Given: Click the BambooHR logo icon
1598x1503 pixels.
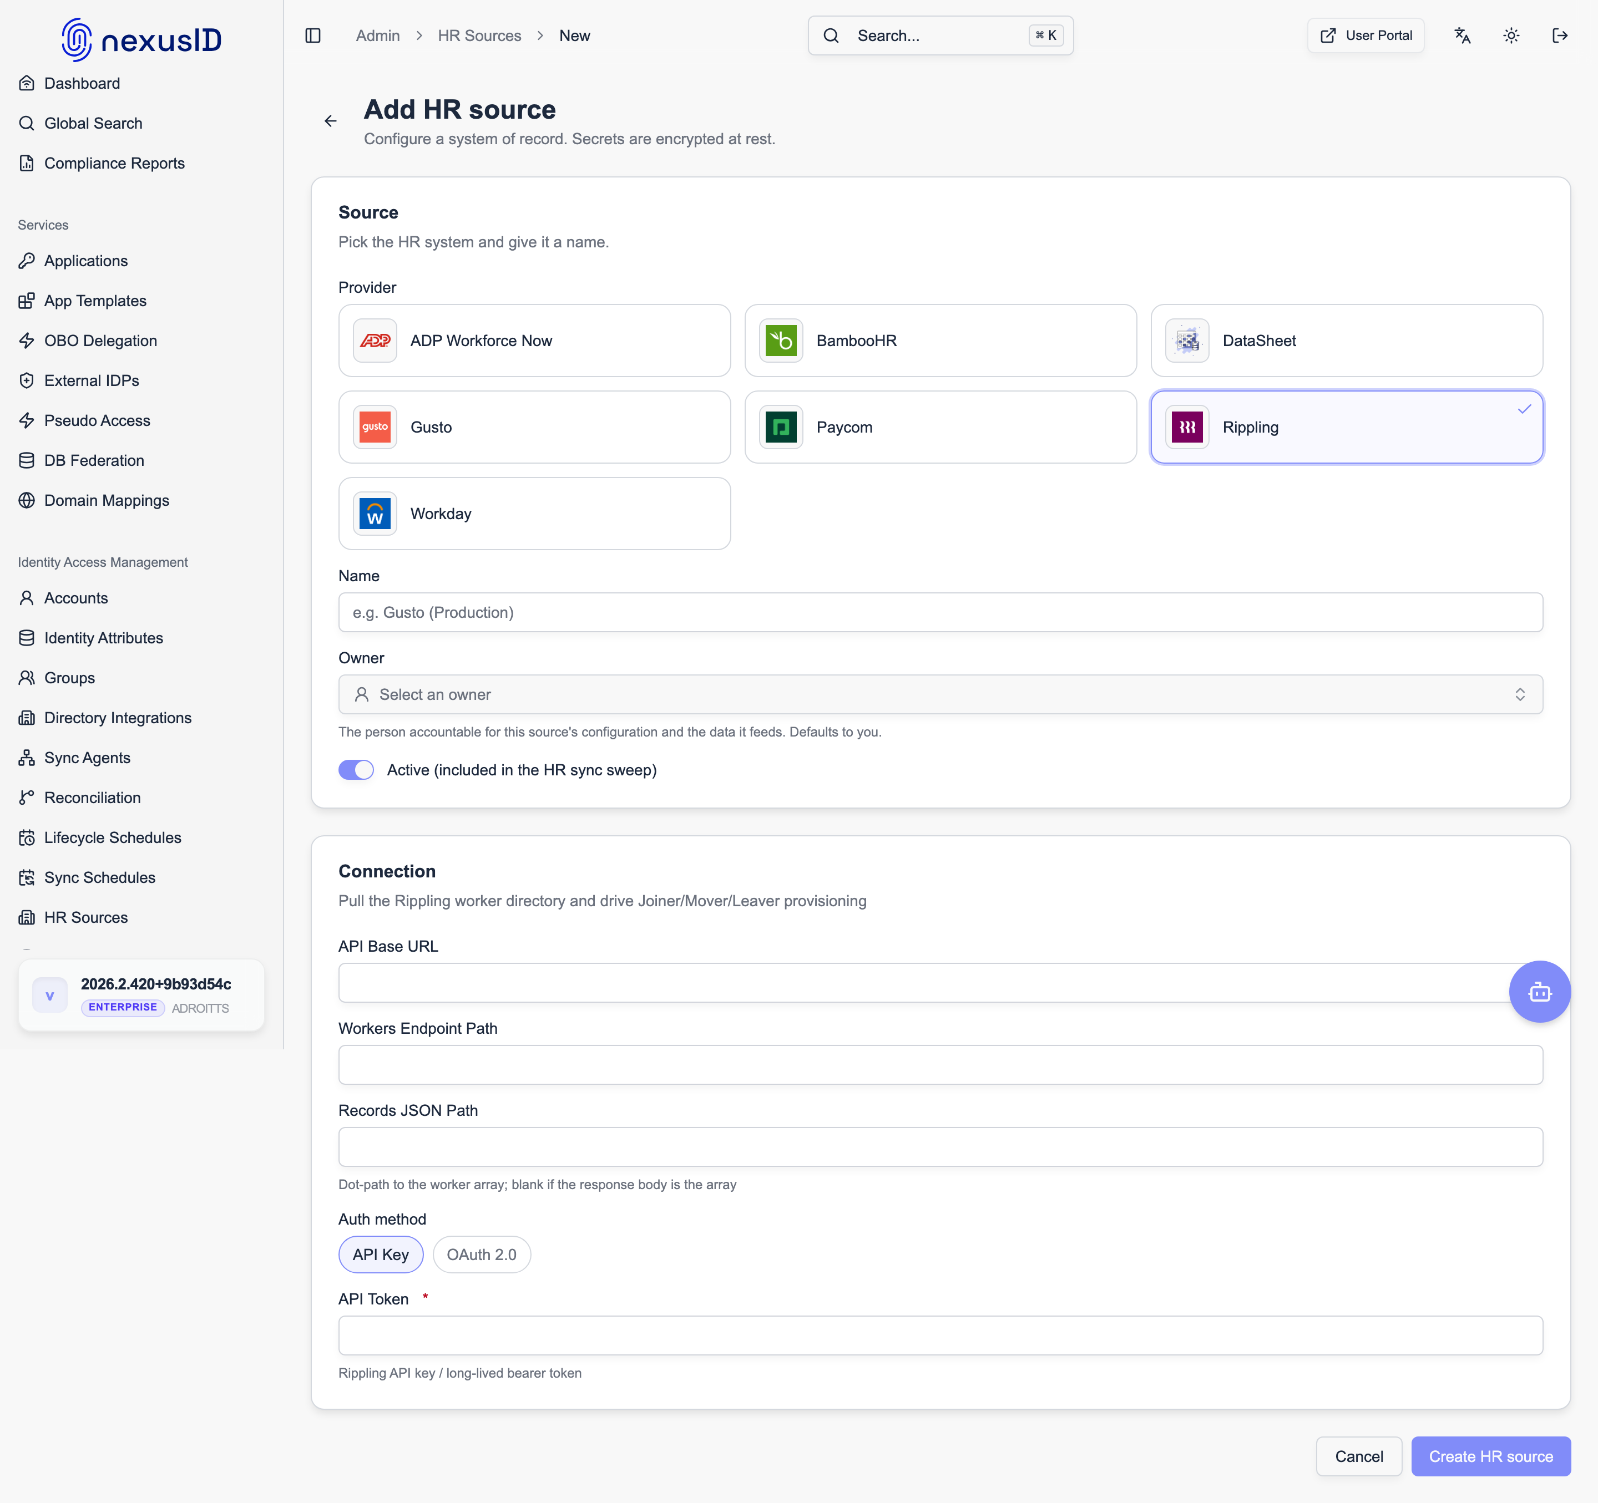Looking at the screenshot, I should click(781, 341).
